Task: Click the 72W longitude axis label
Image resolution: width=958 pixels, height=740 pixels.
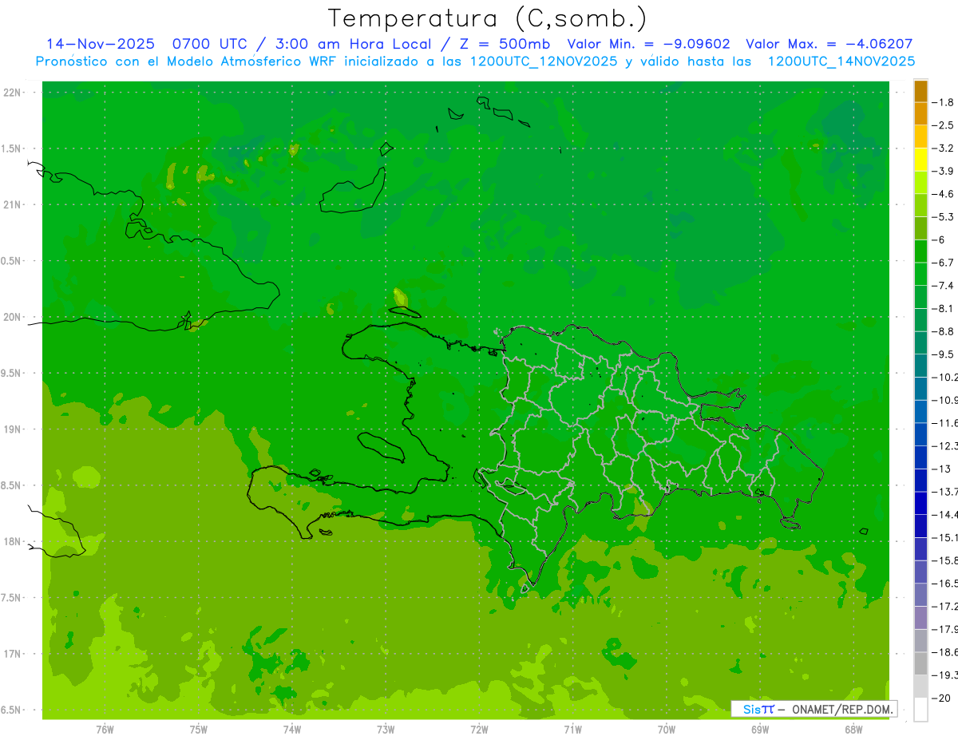Action: tap(479, 729)
